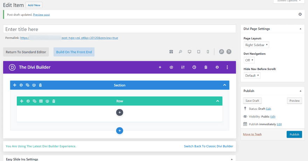Click the Row title bar label
Viewport: 308px width, 161px height.
[x=120, y=101]
